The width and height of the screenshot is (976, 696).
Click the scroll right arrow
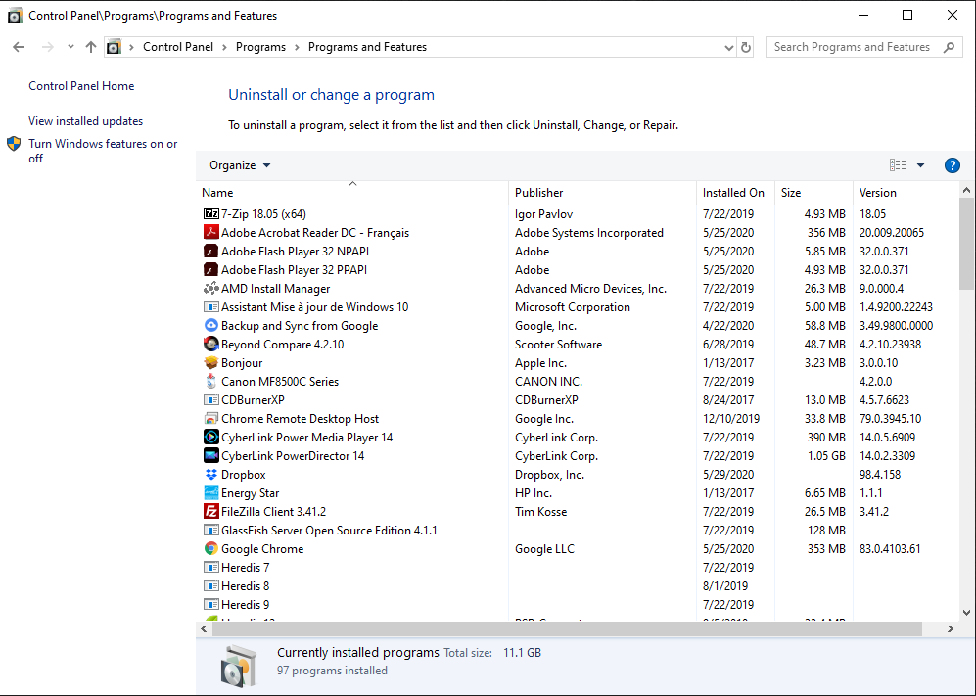[x=951, y=628]
